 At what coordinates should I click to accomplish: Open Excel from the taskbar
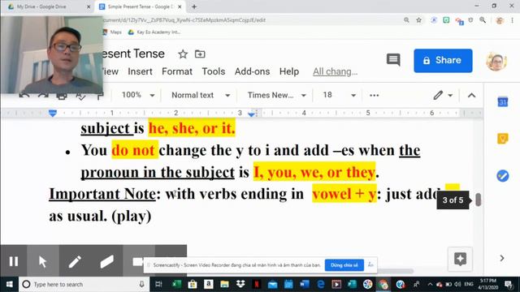click(176, 285)
